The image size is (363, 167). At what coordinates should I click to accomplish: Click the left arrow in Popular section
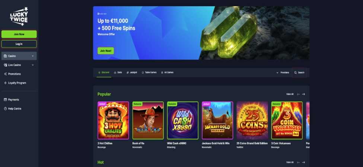pos(299,94)
